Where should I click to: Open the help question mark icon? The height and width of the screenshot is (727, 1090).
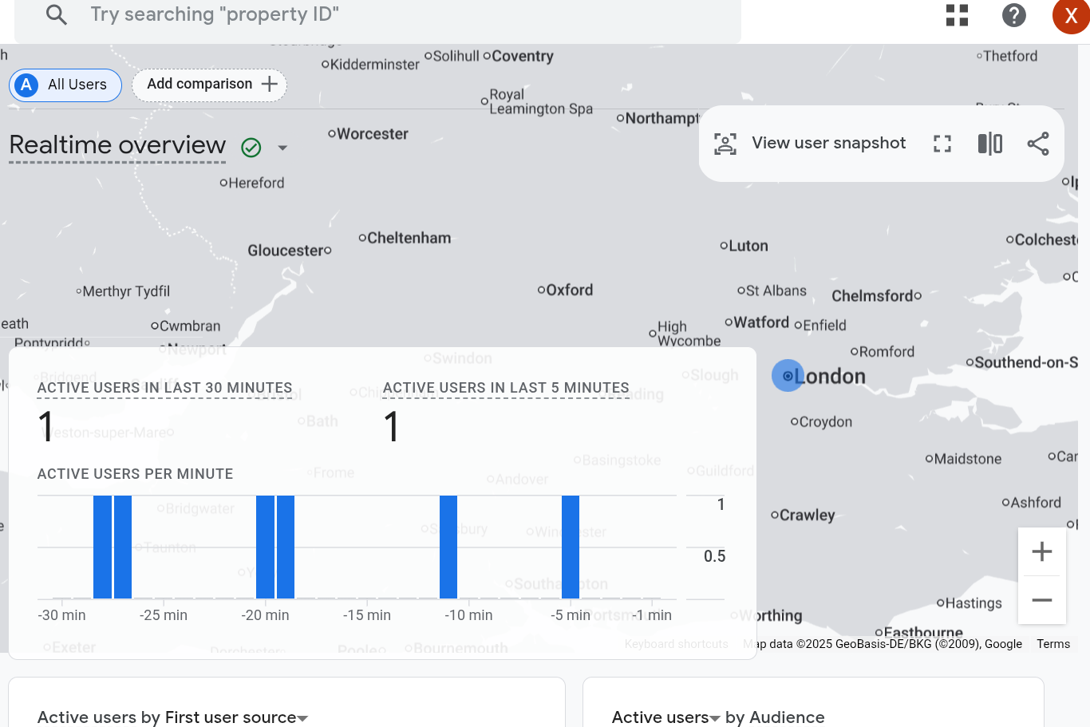pos(1013,15)
